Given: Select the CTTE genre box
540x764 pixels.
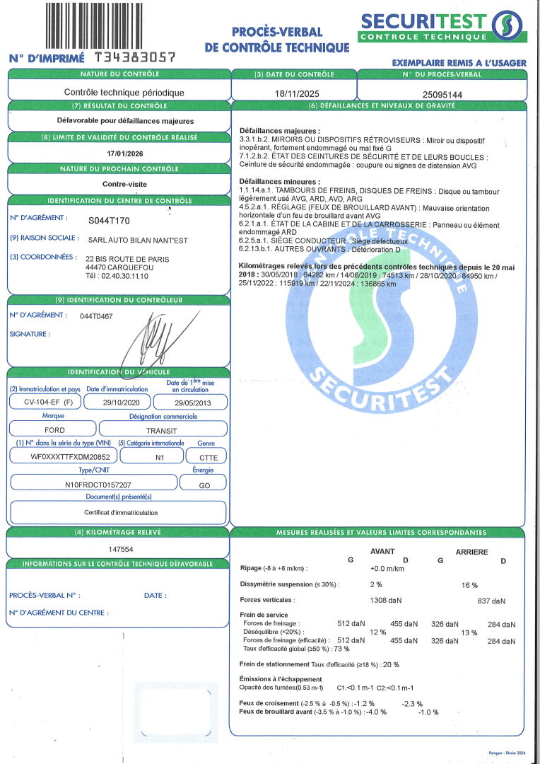Looking at the screenshot, I should point(208,457).
